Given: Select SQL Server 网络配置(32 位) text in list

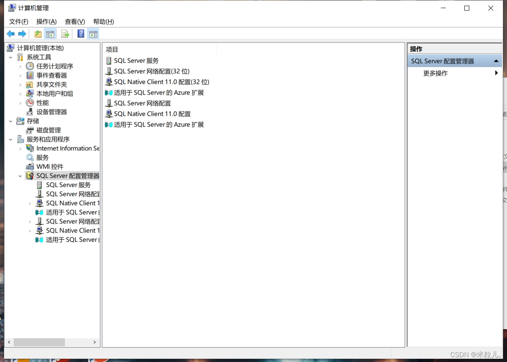Looking at the screenshot, I should 152,71.
